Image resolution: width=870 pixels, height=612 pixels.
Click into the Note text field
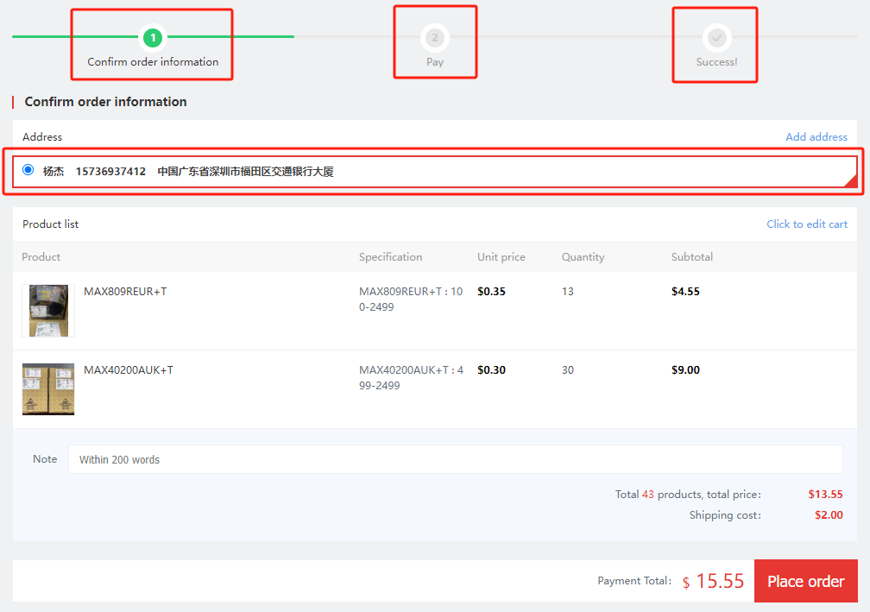point(455,459)
